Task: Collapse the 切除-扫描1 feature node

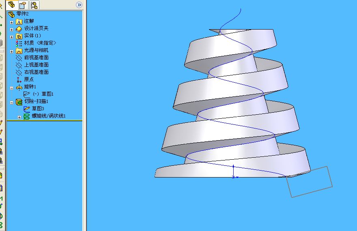Action: click(12, 102)
